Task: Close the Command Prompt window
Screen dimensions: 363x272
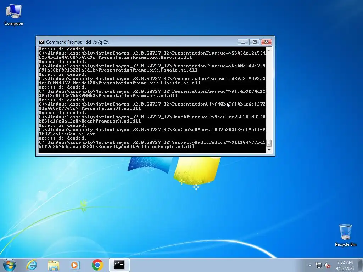Action: click(267, 42)
